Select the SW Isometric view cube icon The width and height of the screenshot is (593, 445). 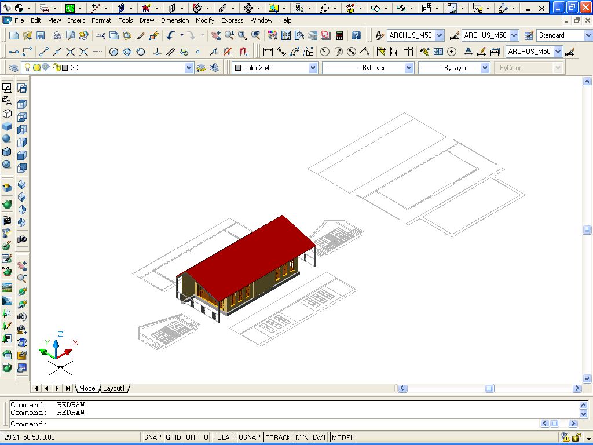(x=22, y=184)
